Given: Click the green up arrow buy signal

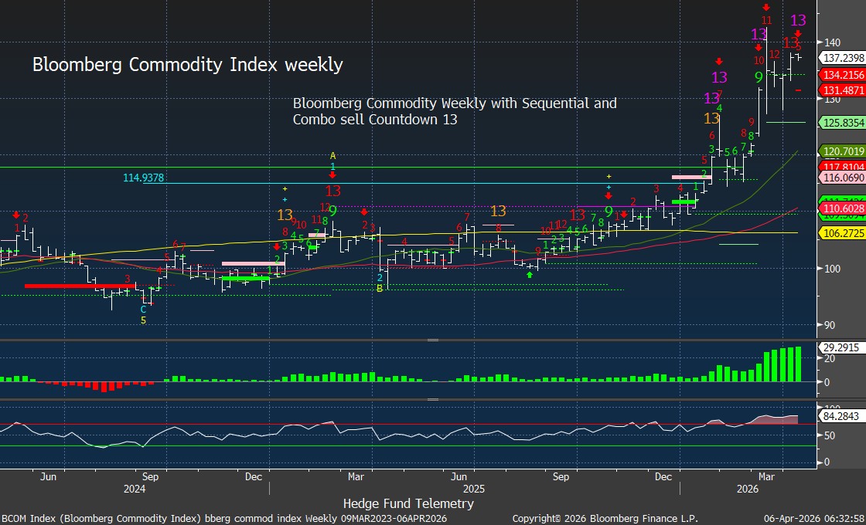Looking at the screenshot, I should [530, 274].
